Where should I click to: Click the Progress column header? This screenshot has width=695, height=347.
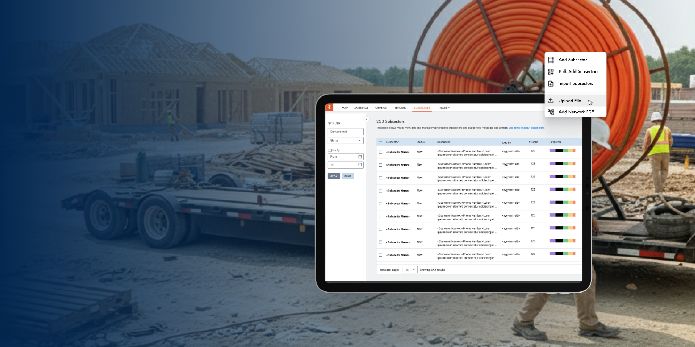[555, 142]
